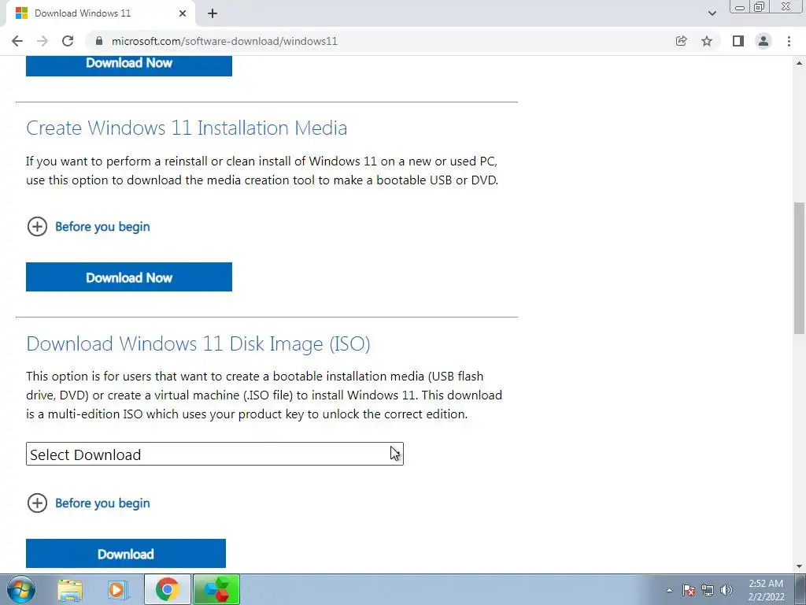Click the vertical scrollbar thumb

click(x=799, y=268)
